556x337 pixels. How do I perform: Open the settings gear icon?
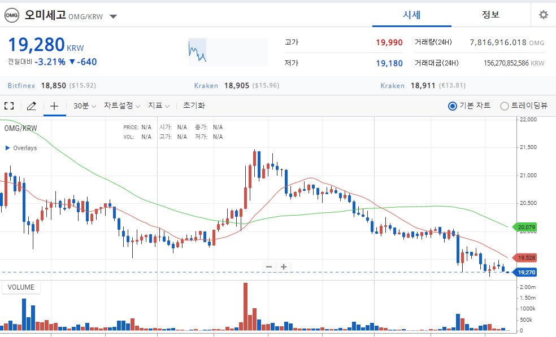[543, 15]
